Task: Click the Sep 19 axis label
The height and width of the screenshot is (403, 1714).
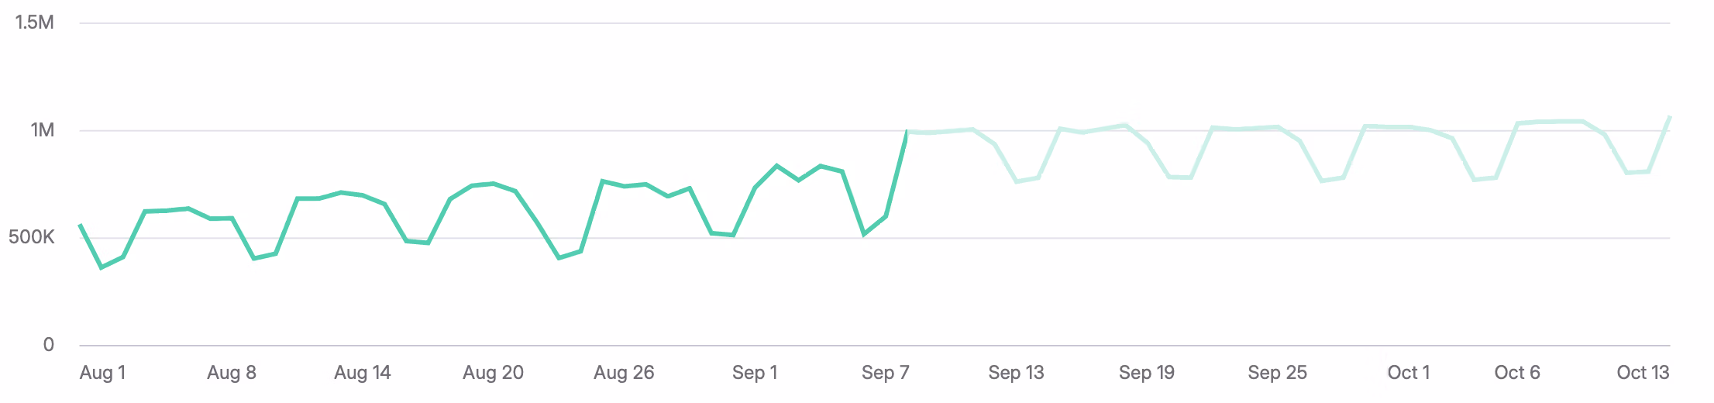Action: [x=1147, y=373]
